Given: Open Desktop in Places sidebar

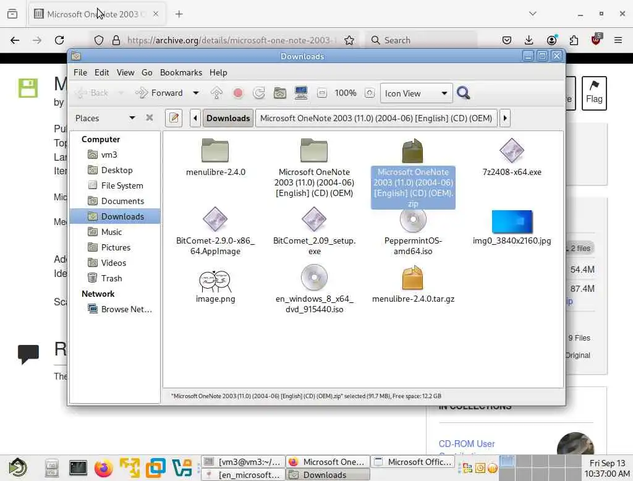Looking at the screenshot, I should click(x=116, y=170).
